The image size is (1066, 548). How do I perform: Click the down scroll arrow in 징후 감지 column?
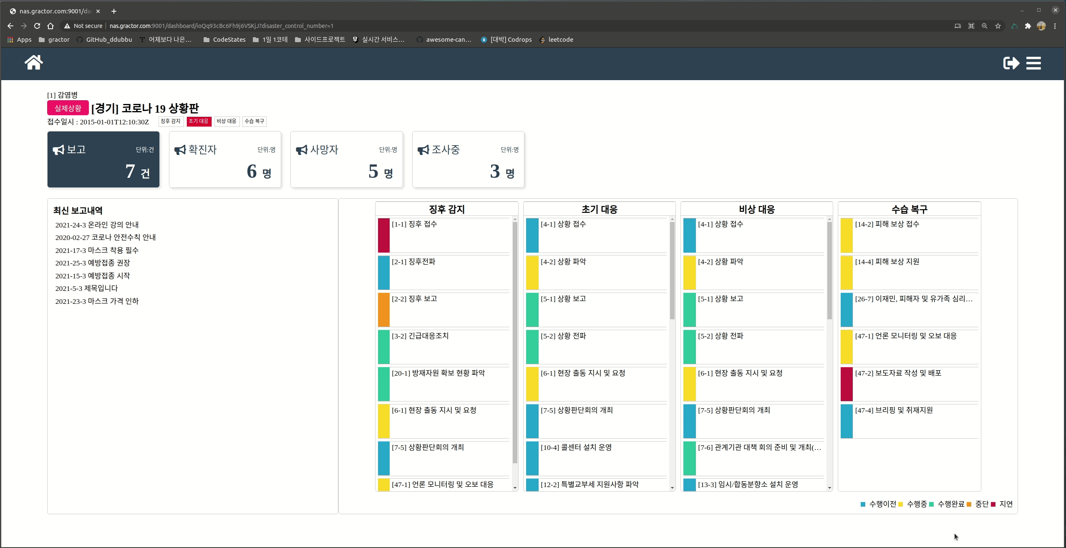515,487
